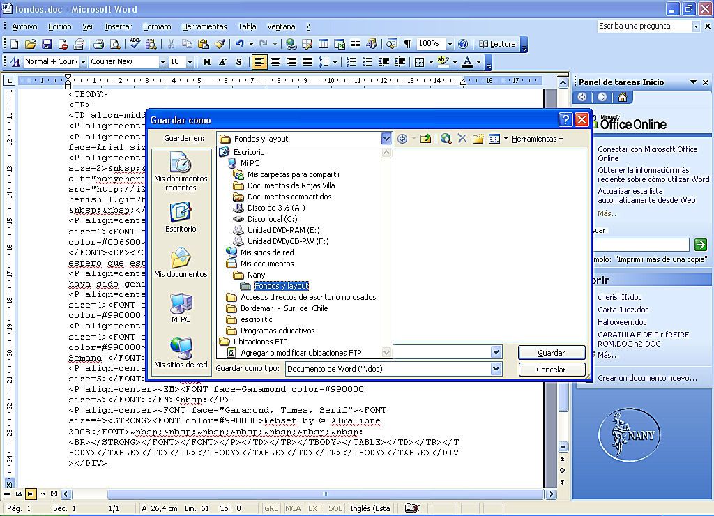714x516 pixels.
Task: Delete item with X icon in dialog
Action: [x=462, y=139]
